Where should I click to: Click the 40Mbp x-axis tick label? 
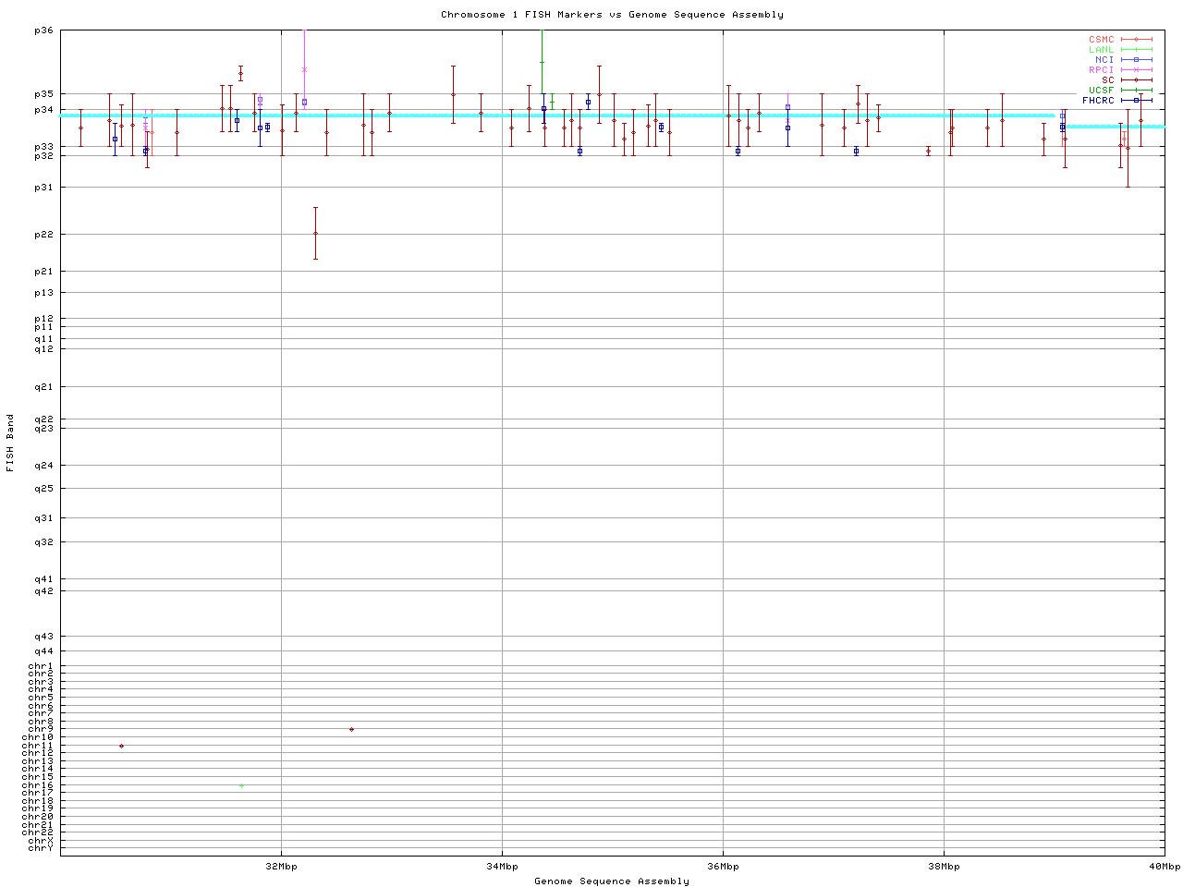coord(1164,867)
